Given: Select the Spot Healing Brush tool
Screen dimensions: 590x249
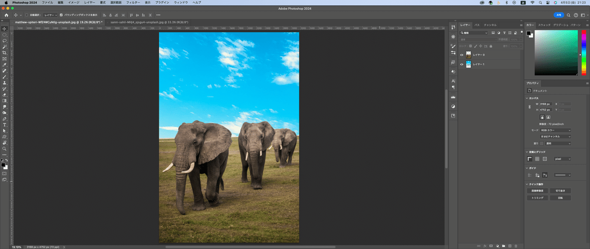Looking at the screenshot, I should pos(4,71).
